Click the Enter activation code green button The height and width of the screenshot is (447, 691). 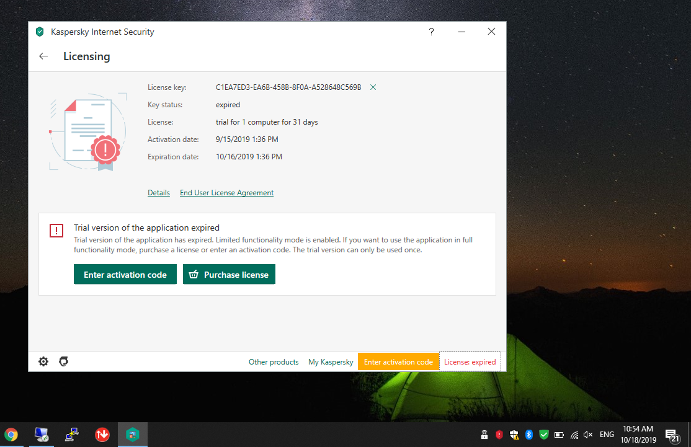click(125, 275)
